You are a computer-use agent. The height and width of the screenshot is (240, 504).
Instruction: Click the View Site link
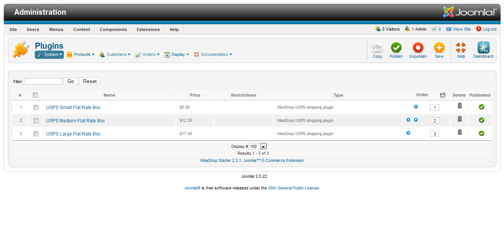[459, 29]
